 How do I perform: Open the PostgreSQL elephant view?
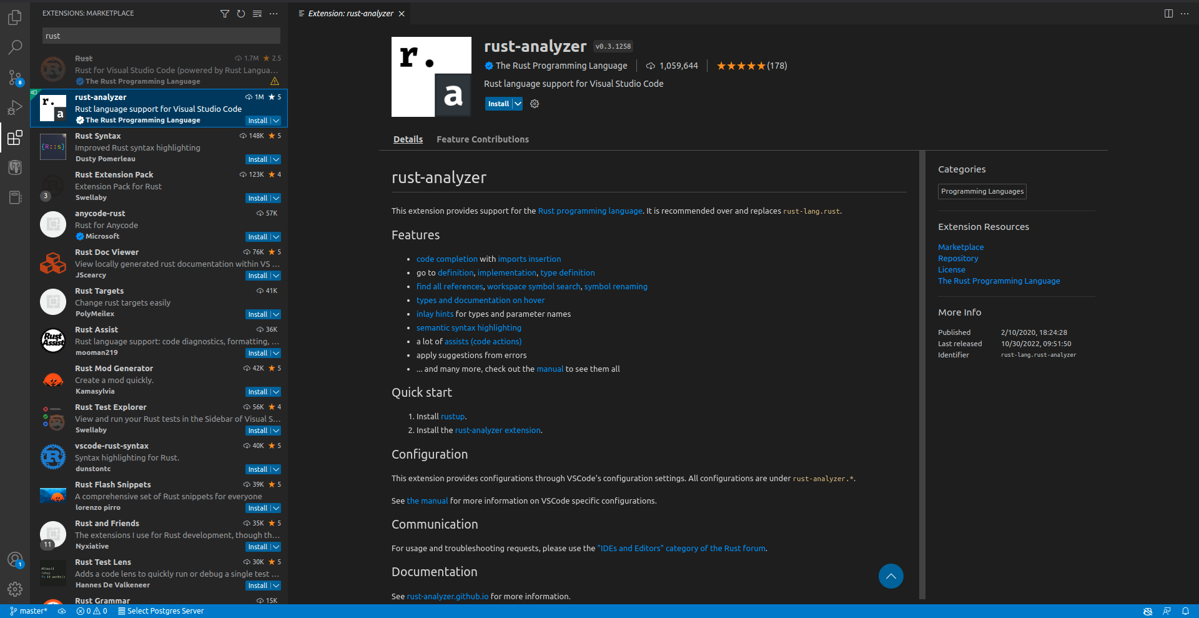pyautogui.click(x=15, y=167)
